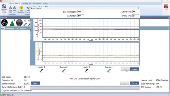Click the Abort button
The height and width of the screenshot is (96, 170).
click(134, 69)
